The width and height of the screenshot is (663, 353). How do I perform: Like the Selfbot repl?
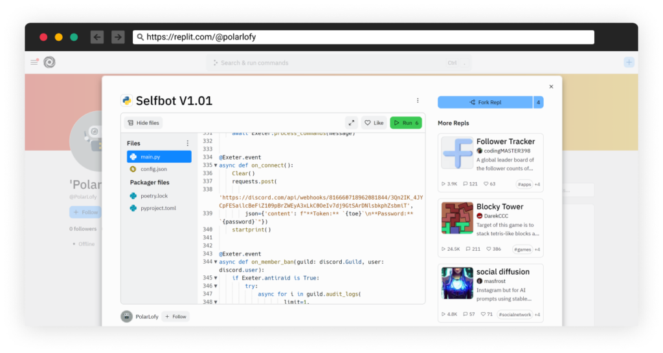pyautogui.click(x=374, y=123)
